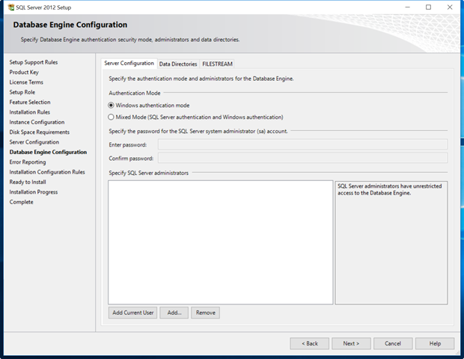Screen dimensions: 464x359
Task: Close the SQL Server 2012 Setup window
Action: point(450,7)
